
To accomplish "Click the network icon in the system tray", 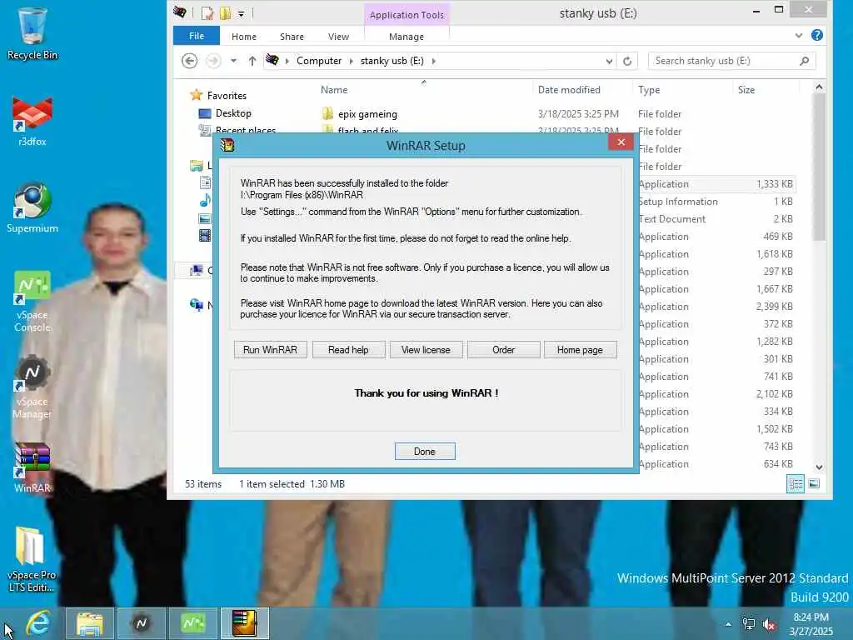I will pyautogui.click(x=749, y=624).
